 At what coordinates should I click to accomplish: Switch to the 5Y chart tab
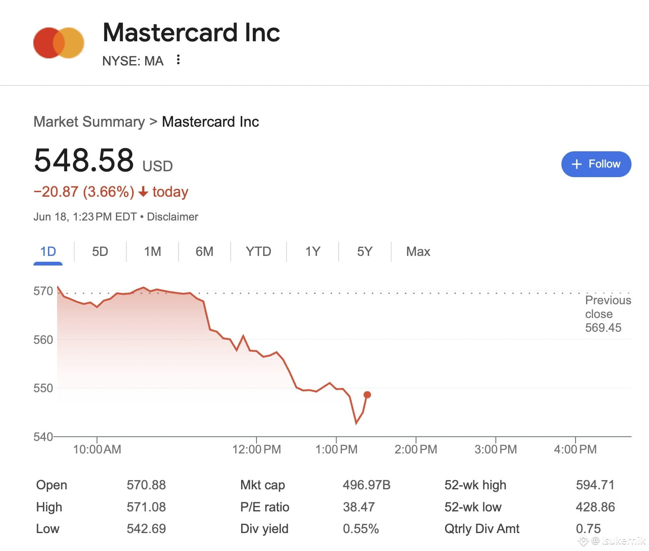pos(365,251)
